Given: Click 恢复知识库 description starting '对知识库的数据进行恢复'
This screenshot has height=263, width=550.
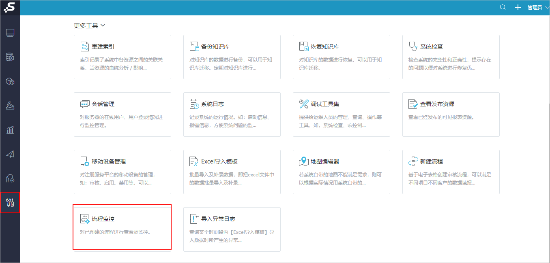Looking at the screenshot, I should coord(340,64).
